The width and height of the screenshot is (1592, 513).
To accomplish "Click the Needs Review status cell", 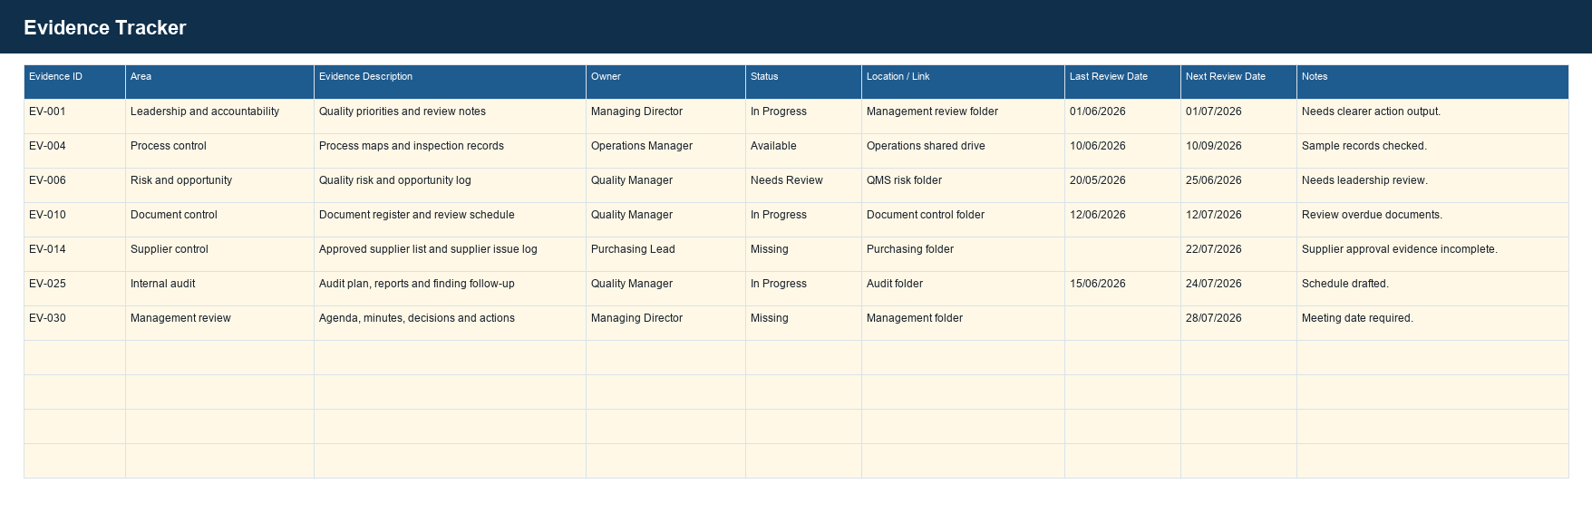I will (803, 185).
